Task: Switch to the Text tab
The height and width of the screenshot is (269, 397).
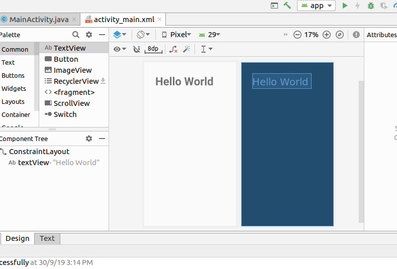Action: click(47, 238)
